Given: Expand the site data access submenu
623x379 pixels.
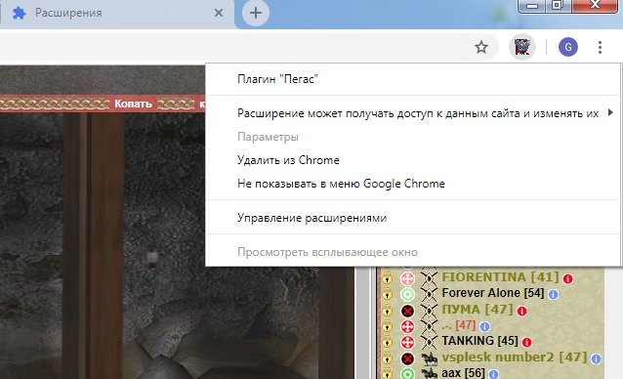Looking at the screenshot, I should pos(413,113).
